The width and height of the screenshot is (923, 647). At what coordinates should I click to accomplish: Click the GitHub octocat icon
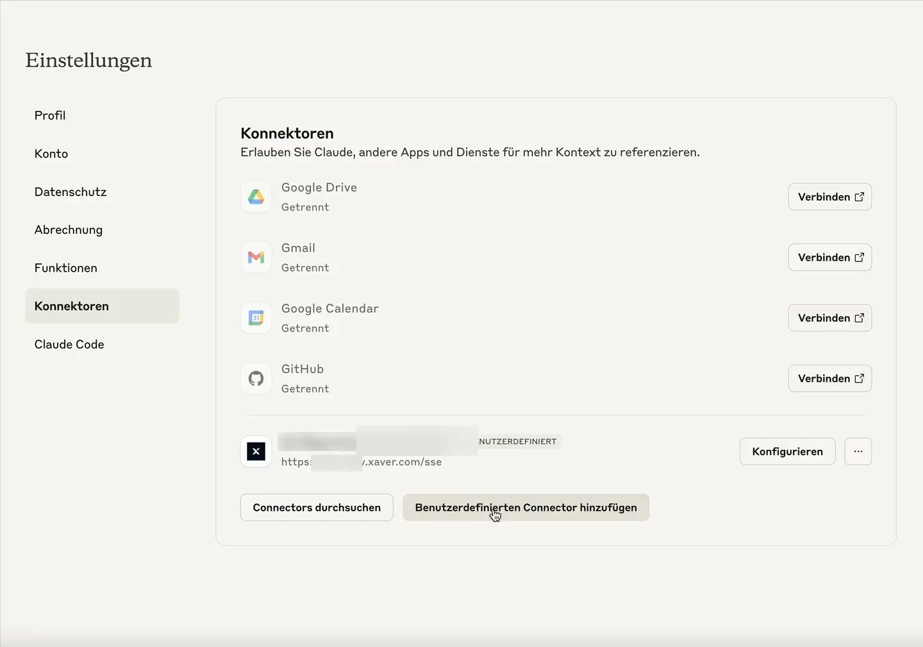point(256,379)
